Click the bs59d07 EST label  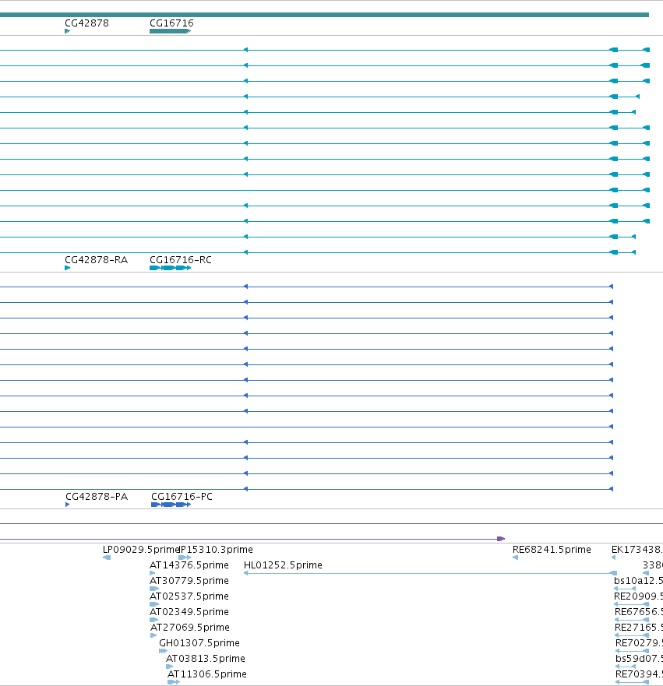tap(640, 659)
